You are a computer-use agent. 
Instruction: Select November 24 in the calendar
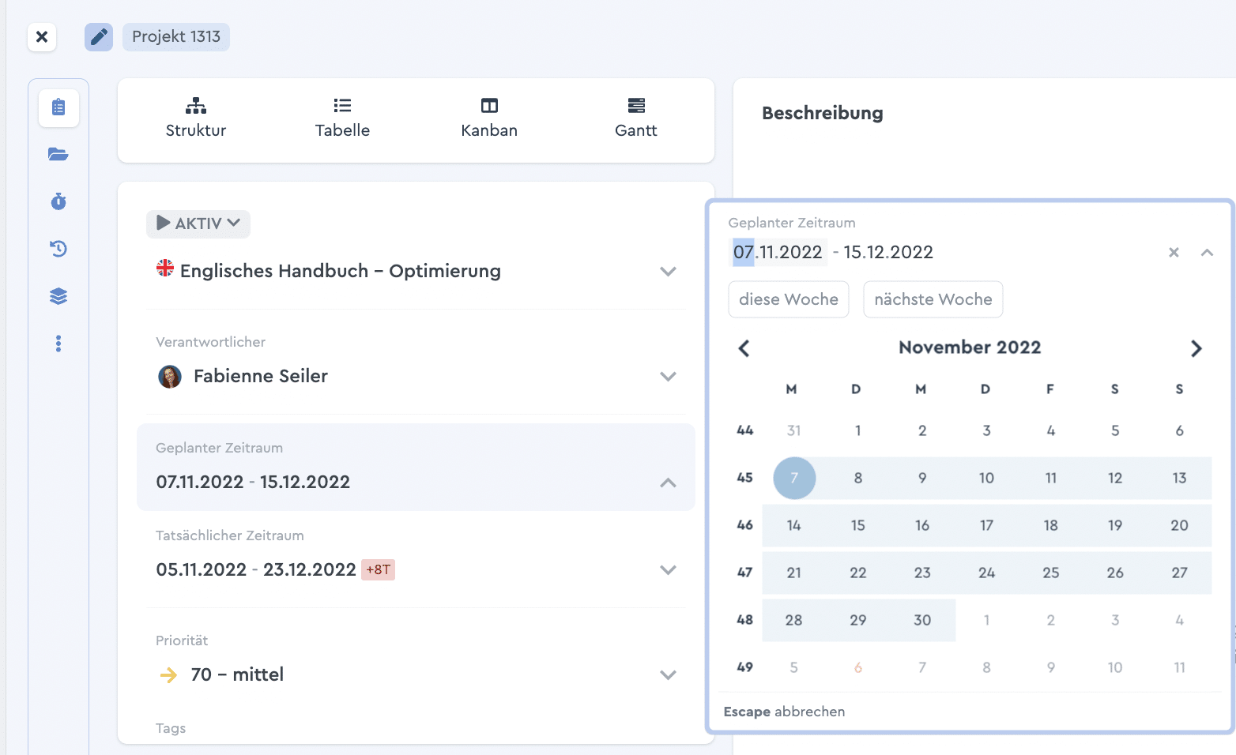[986, 573]
